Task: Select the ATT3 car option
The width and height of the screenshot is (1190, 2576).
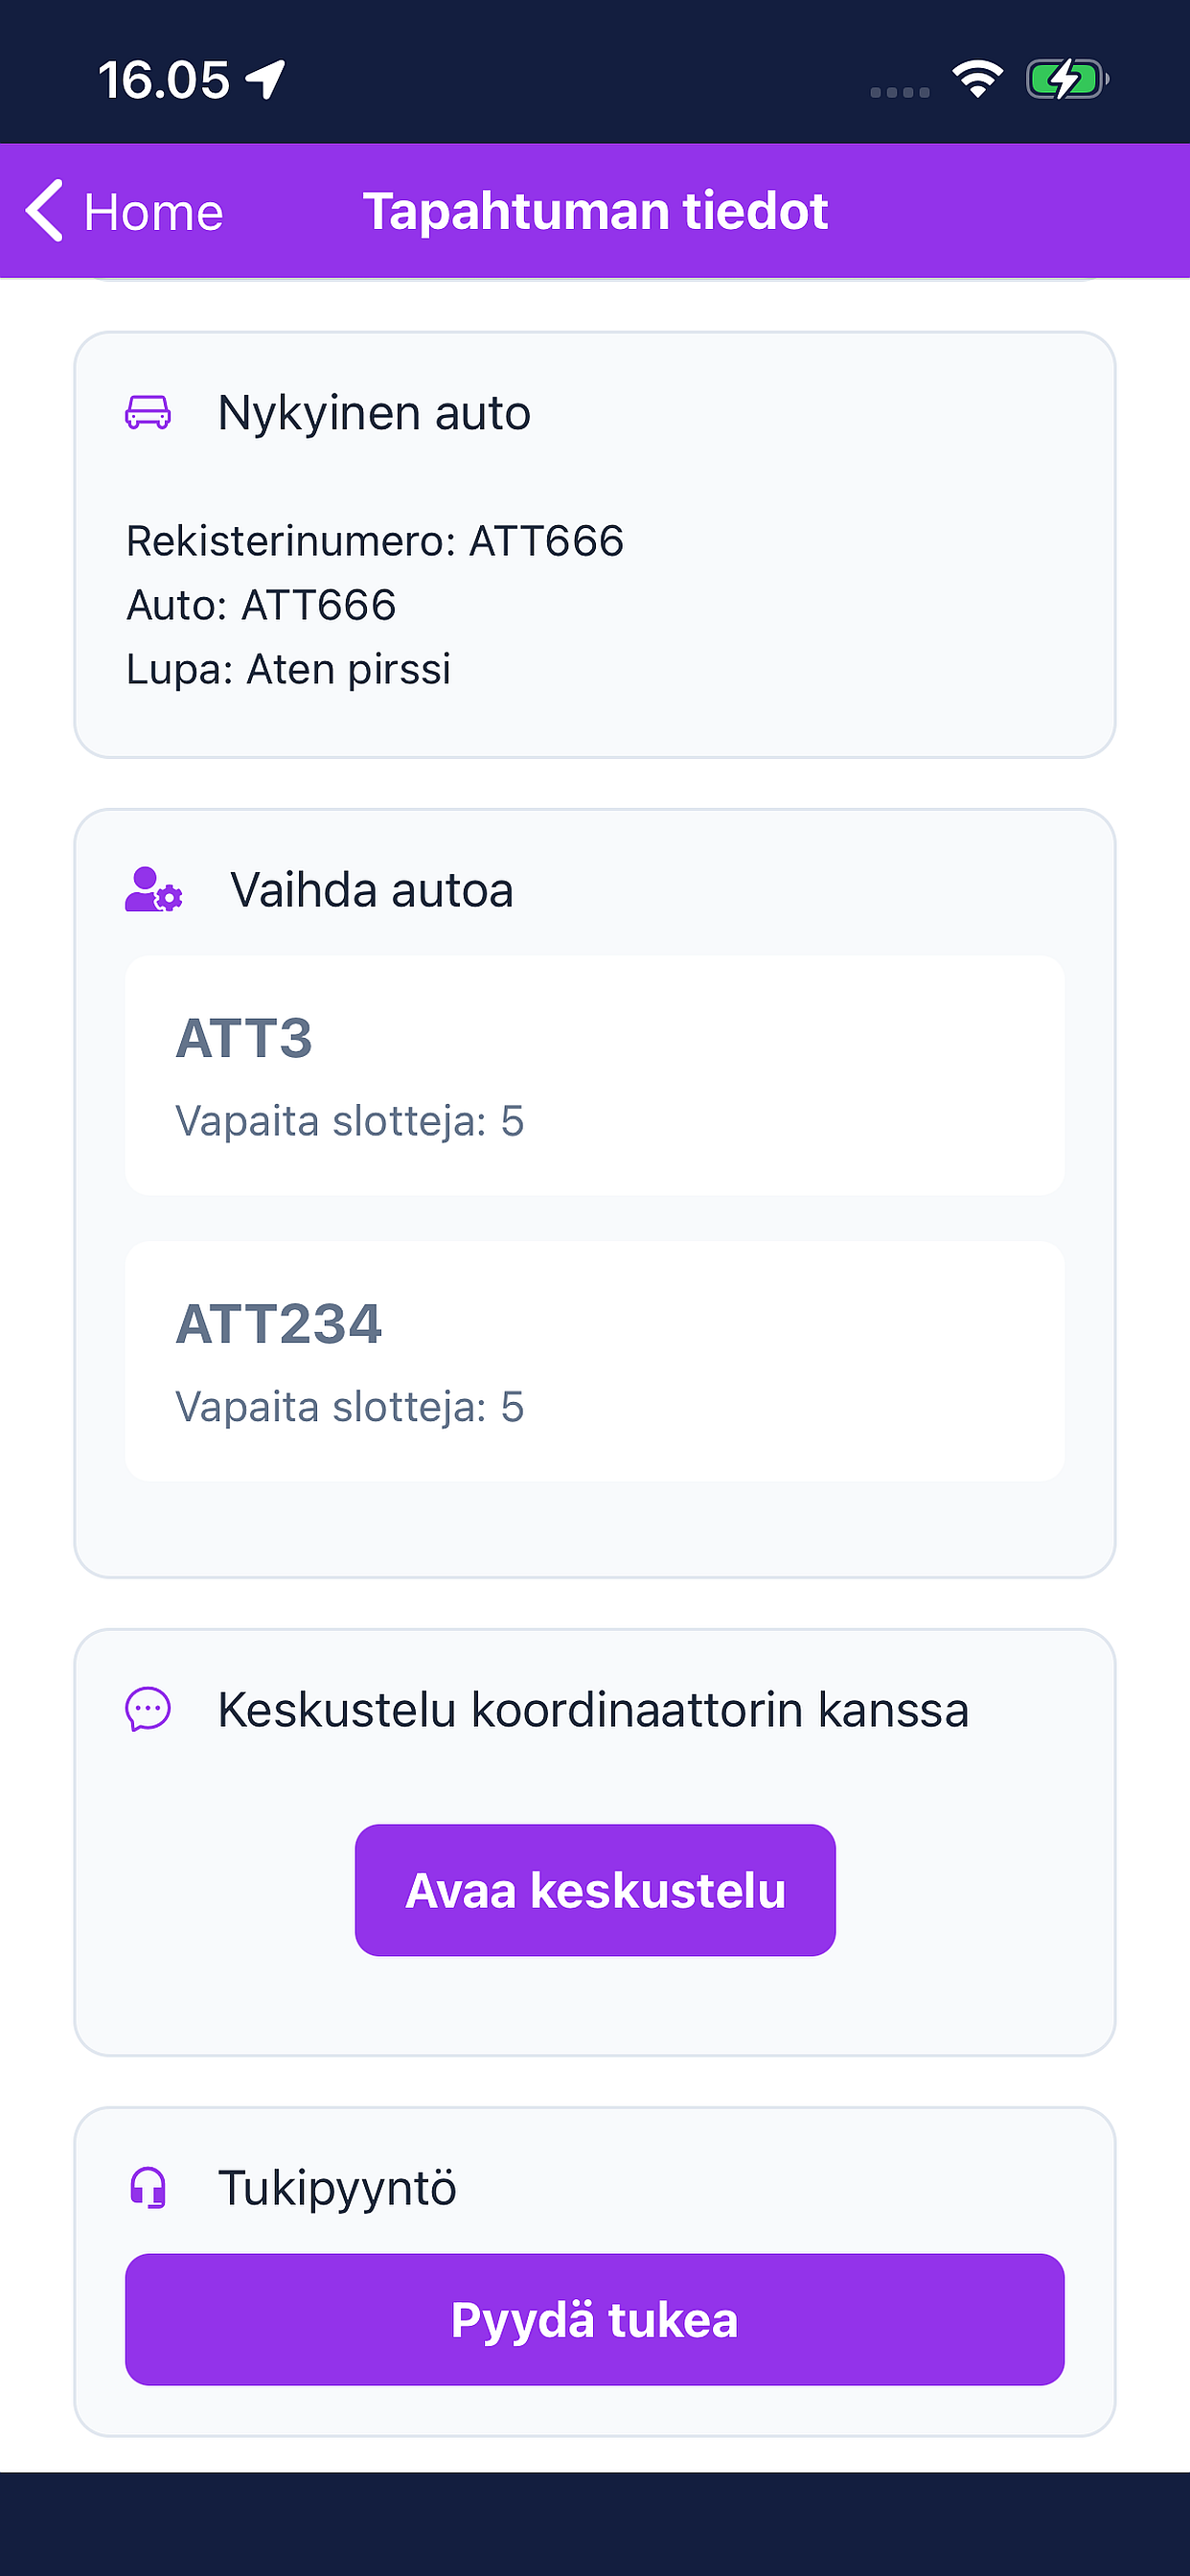Action: point(595,1075)
